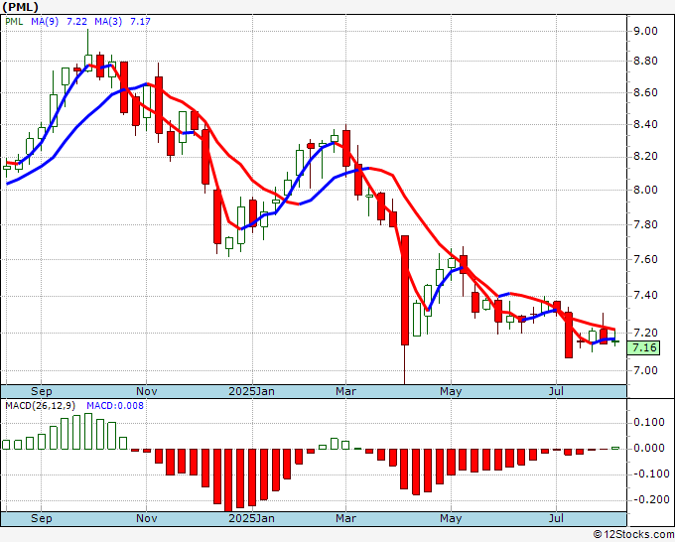The image size is (675, 542).
Task: Click the 0.100 MACD axis label
Action: click(649, 422)
